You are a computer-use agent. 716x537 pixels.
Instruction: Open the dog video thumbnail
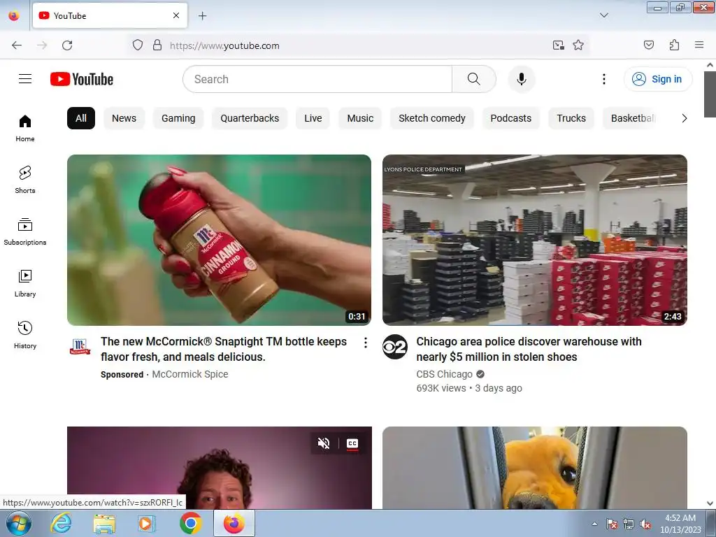[x=535, y=468]
